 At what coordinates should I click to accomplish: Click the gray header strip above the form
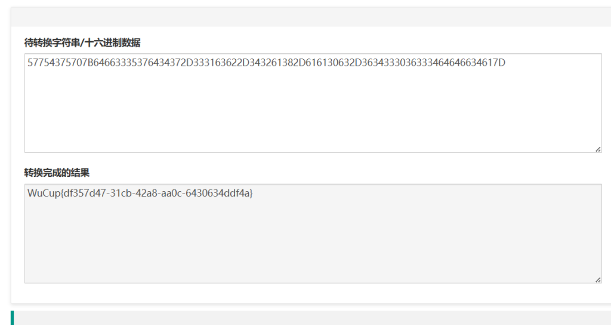coord(310,17)
